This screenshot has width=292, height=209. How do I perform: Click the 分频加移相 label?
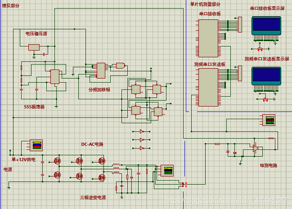(99, 90)
